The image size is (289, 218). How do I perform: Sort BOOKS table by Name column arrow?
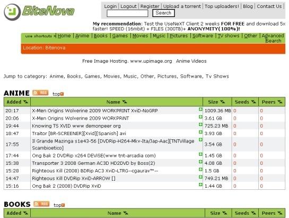tap(126, 213)
